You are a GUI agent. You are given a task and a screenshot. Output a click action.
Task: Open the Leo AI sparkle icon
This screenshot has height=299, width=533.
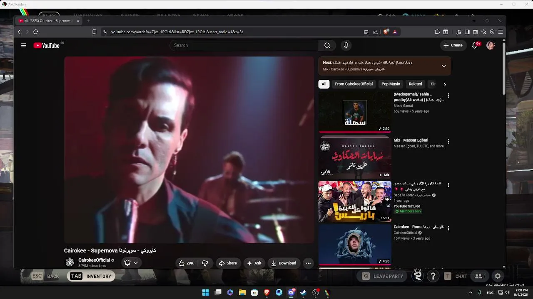click(484, 32)
